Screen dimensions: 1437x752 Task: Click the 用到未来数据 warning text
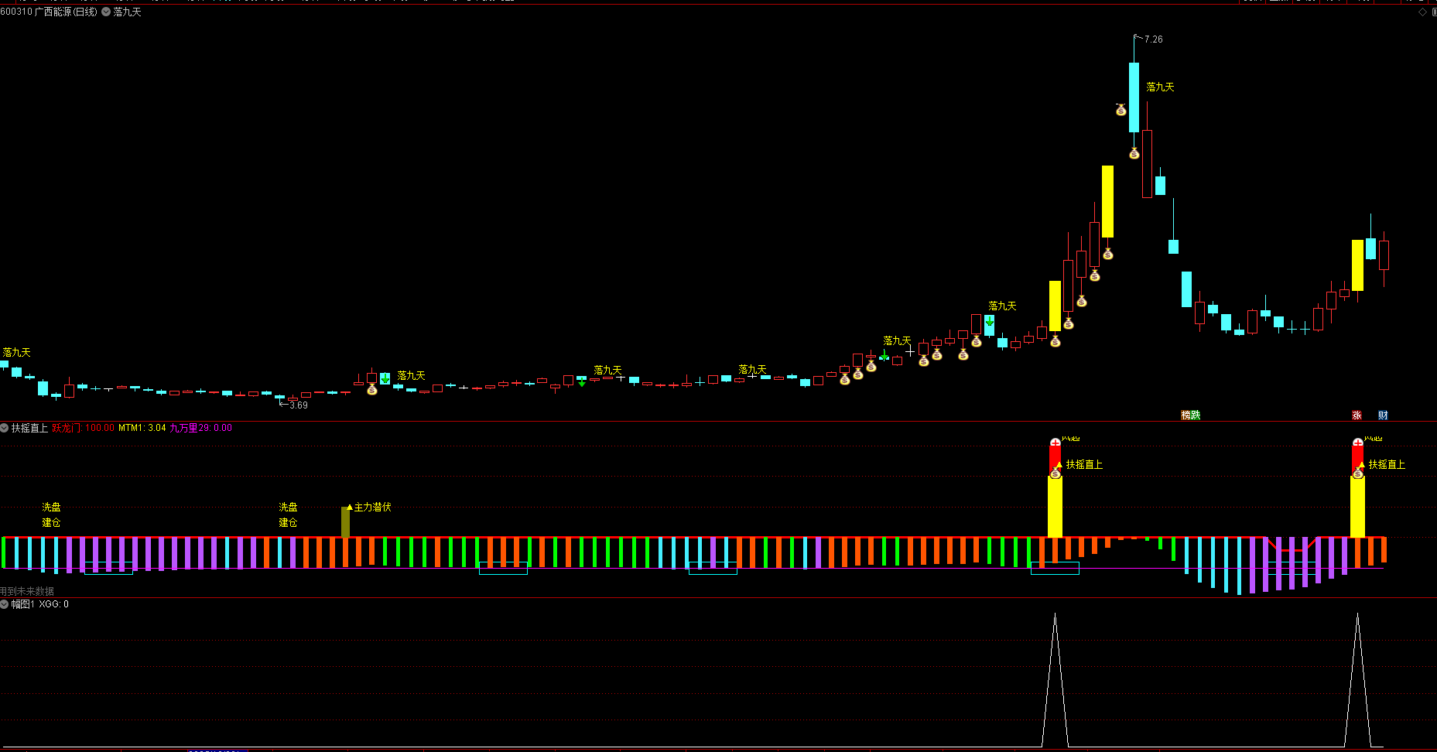tap(28, 591)
